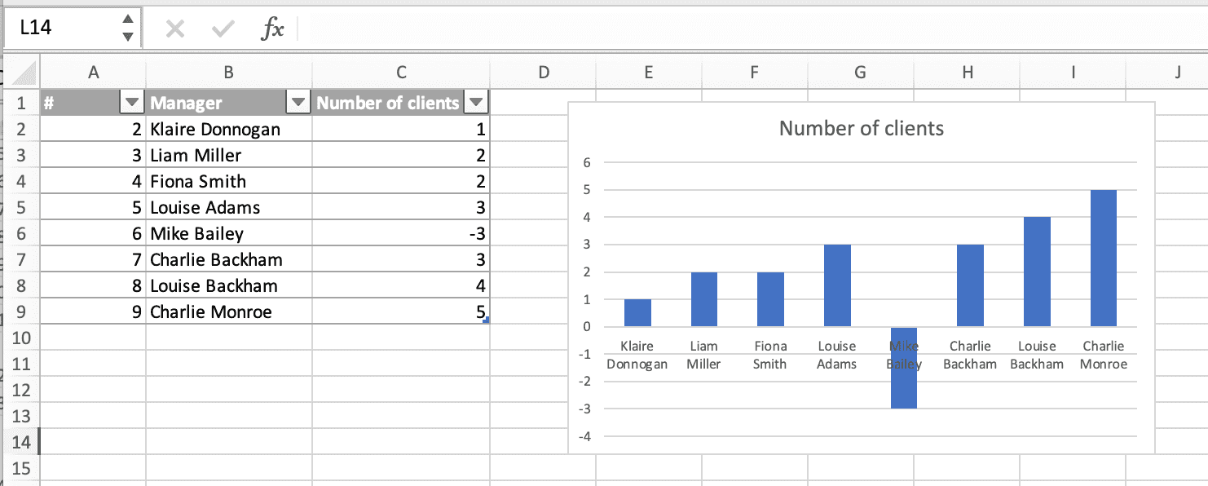Select row 14 header
The image size is (1208, 486).
click(x=21, y=442)
